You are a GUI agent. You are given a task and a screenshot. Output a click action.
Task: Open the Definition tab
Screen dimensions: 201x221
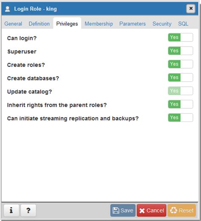point(39,24)
